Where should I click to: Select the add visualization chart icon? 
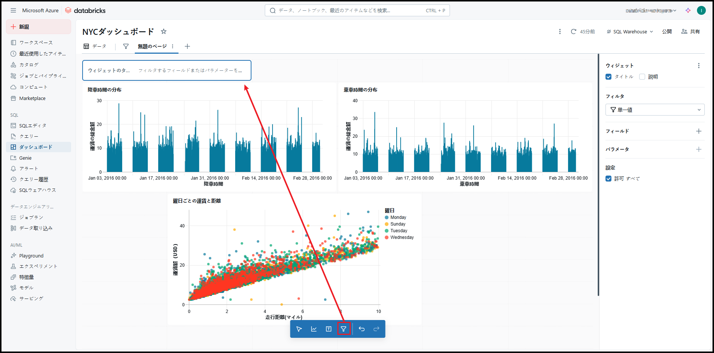(314, 329)
